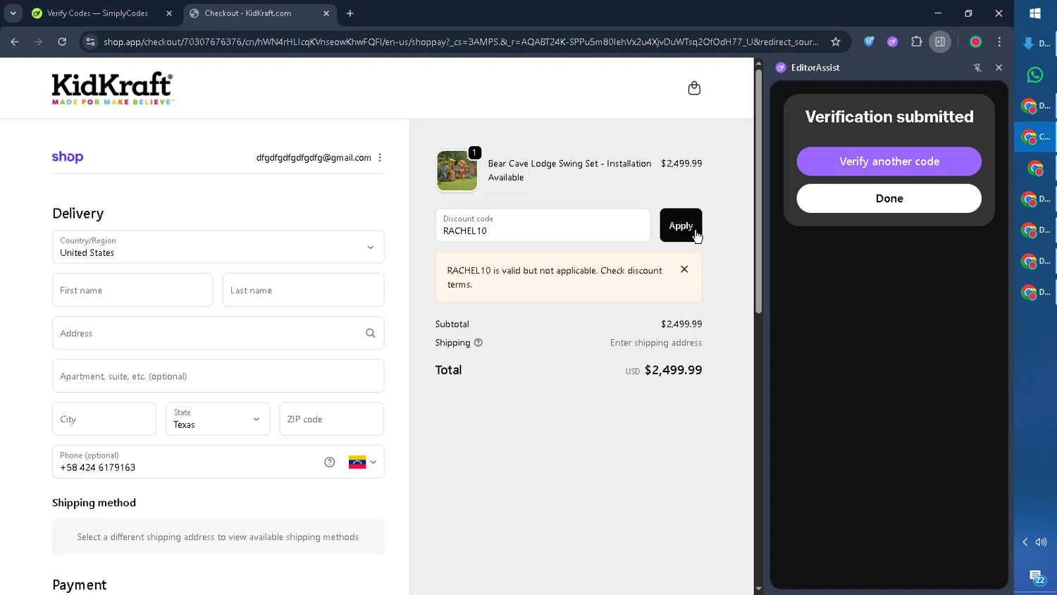Click the Enter shipping address text

(x=656, y=343)
